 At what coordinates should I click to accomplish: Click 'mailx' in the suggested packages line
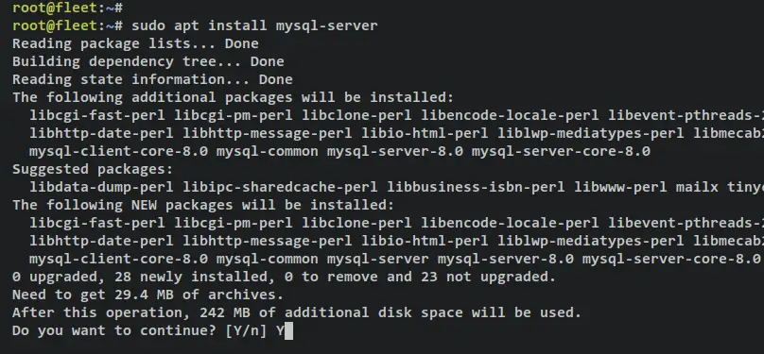(x=697, y=187)
